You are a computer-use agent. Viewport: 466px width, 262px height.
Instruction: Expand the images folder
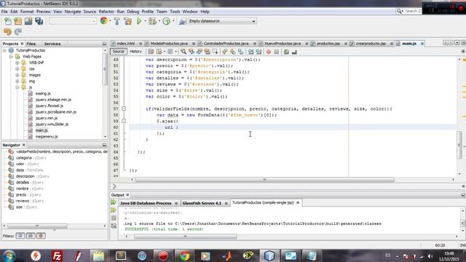tap(17, 75)
